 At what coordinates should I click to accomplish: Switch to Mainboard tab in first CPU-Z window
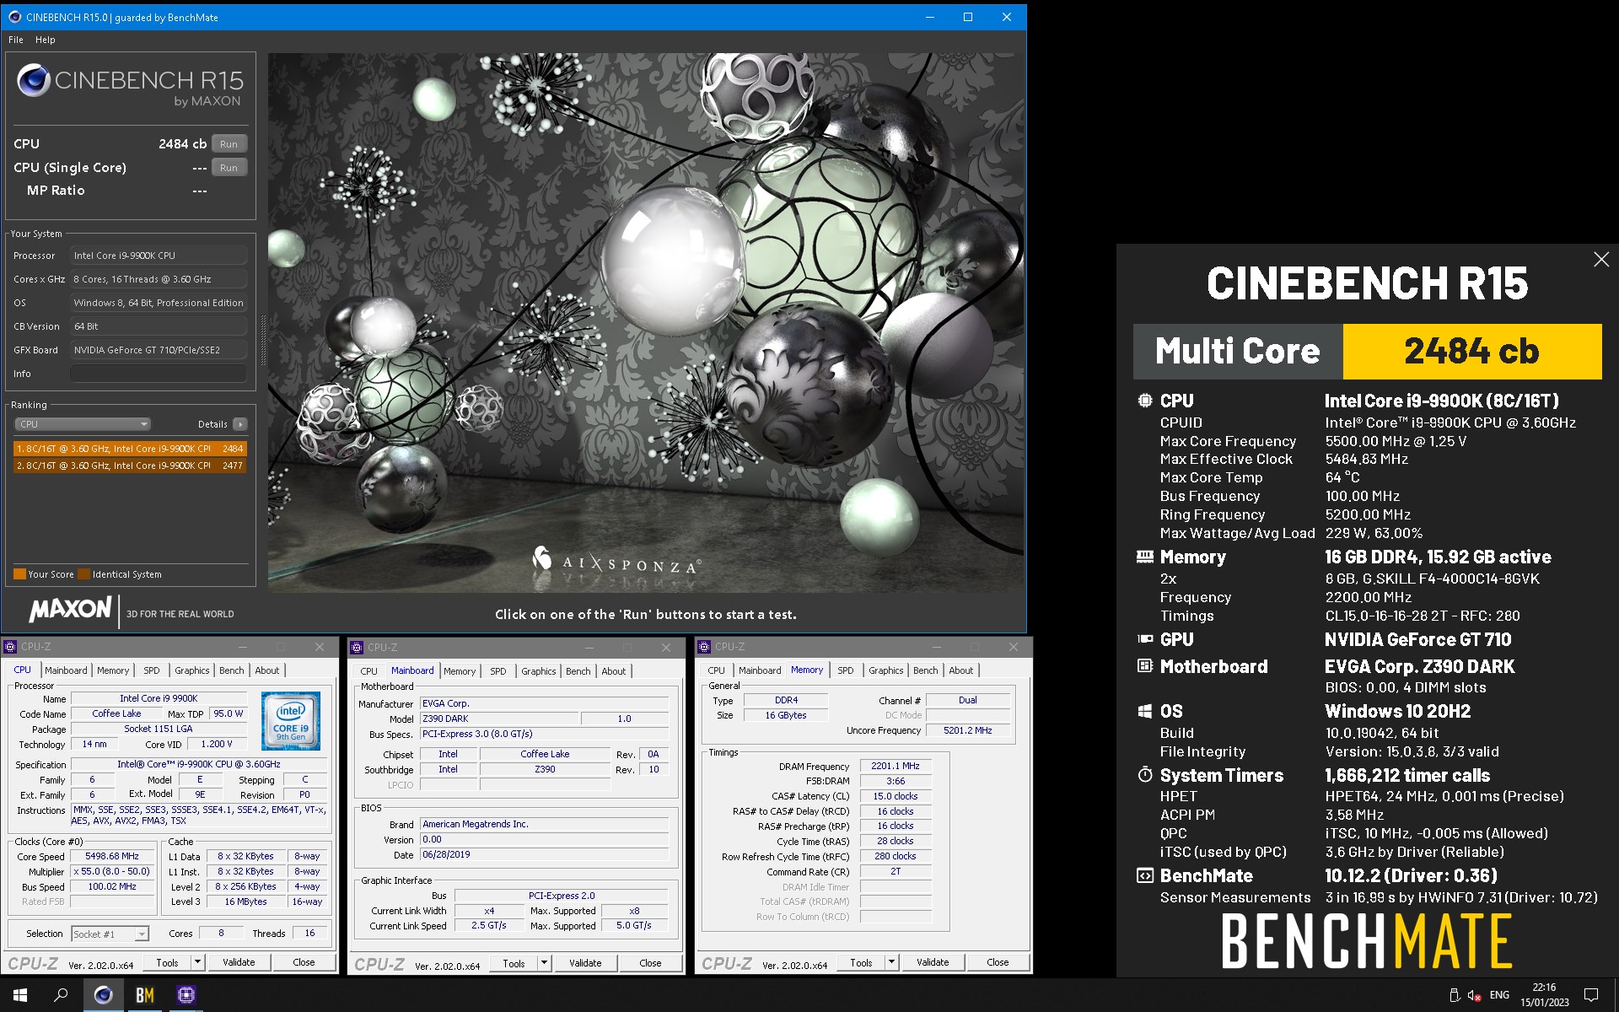coord(66,670)
